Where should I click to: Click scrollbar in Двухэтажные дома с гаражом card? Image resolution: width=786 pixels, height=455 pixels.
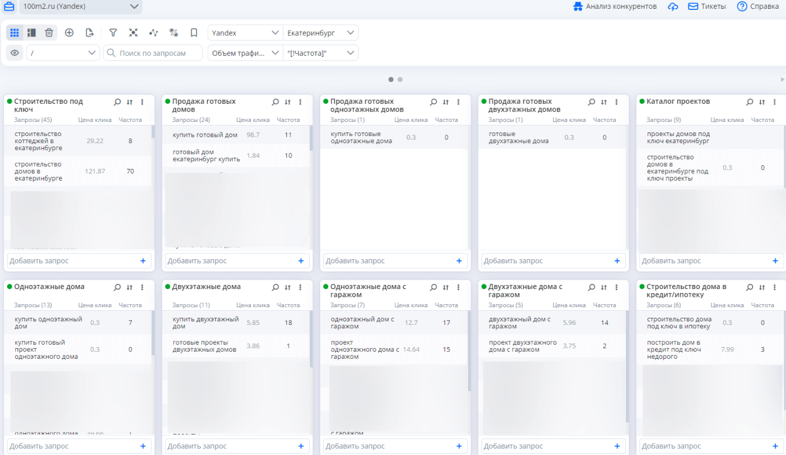628,366
